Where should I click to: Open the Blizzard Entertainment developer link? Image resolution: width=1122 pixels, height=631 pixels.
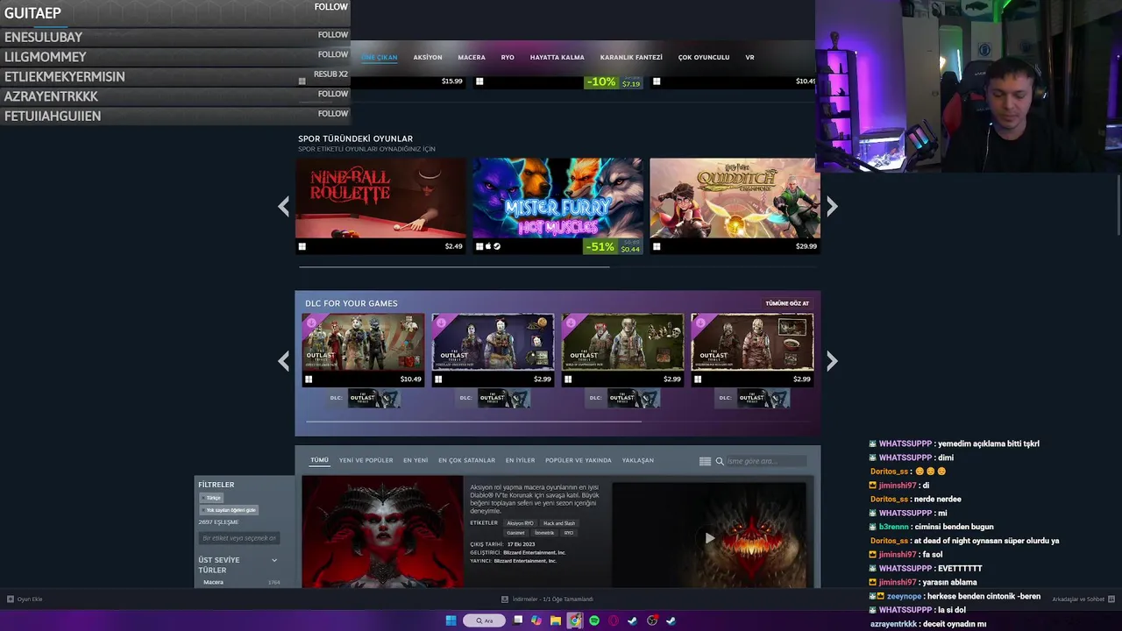(x=534, y=553)
